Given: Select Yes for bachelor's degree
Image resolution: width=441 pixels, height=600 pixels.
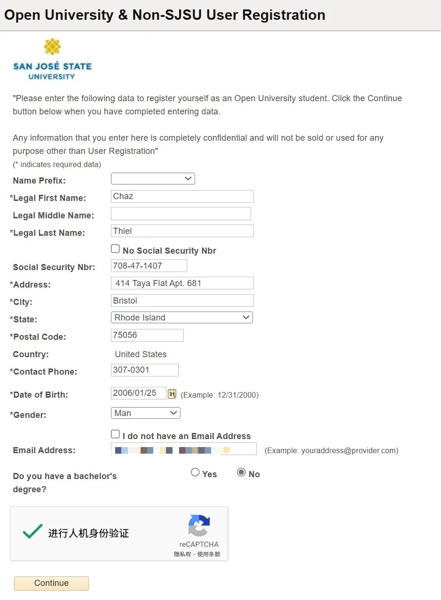Looking at the screenshot, I should pyautogui.click(x=195, y=472).
